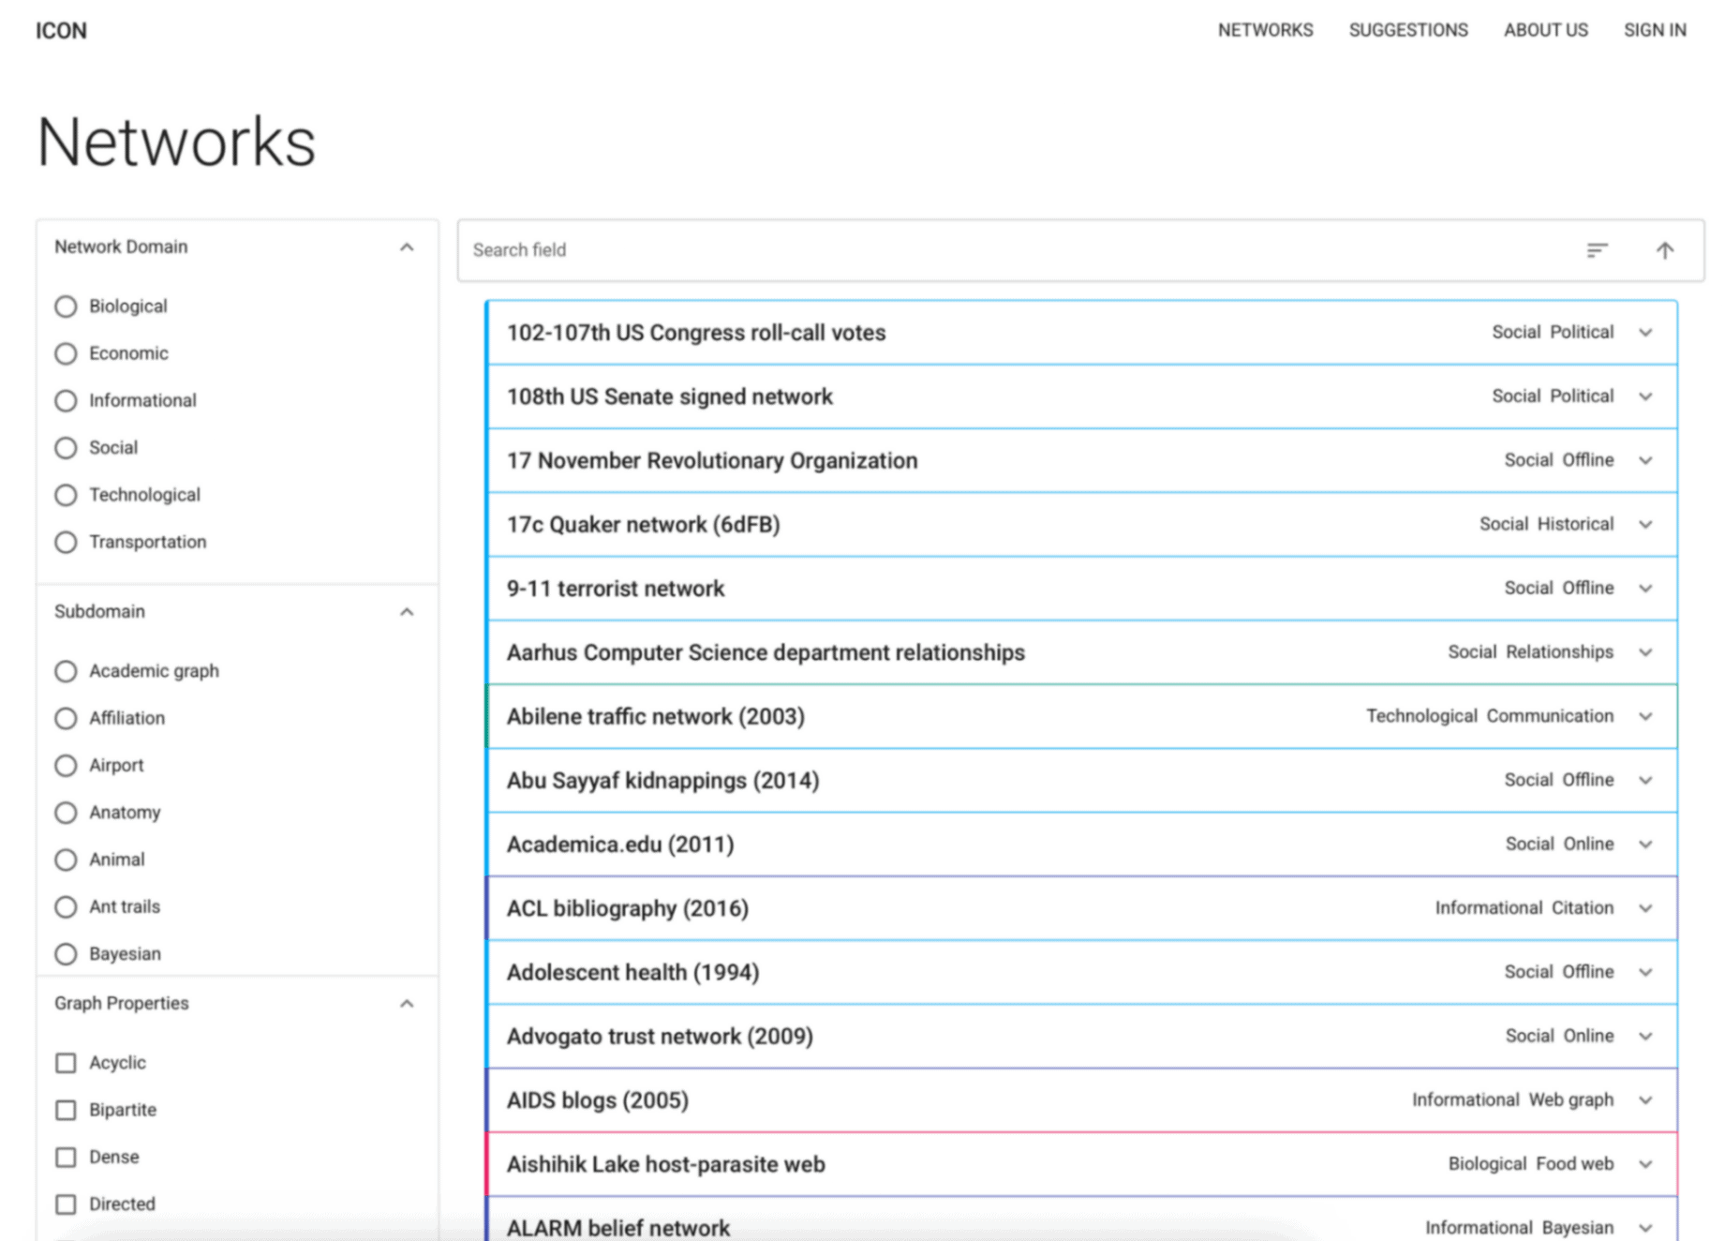Viewport: 1725px width, 1241px height.
Task: Select the Biological network domain
Action: (x=66, y=306)
